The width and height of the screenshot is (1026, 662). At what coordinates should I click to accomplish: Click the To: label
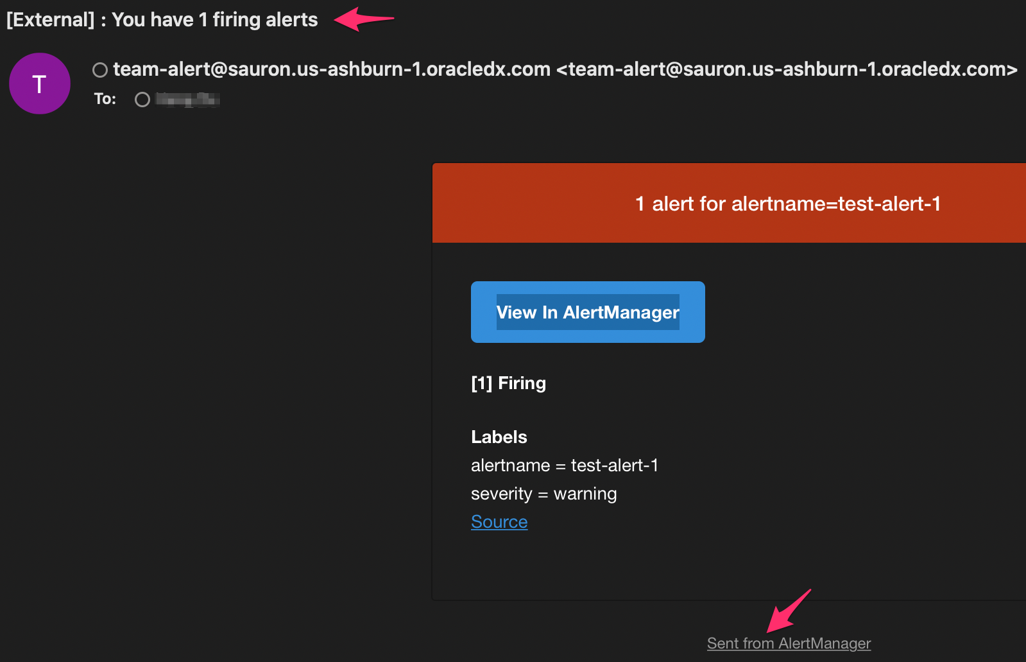pyautogui.click(x=105, y=99)
